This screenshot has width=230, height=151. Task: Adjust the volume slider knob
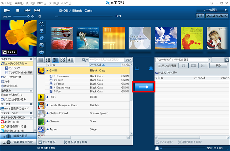coord(28,16)
